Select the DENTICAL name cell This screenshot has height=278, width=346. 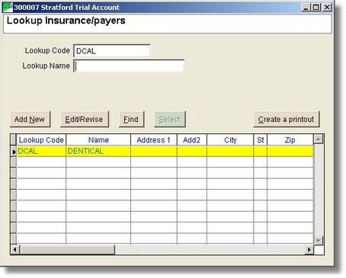tap(98, 152)
